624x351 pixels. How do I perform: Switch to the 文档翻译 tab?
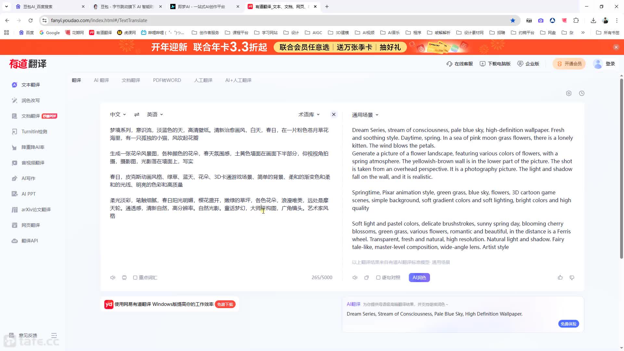(131, 80)
